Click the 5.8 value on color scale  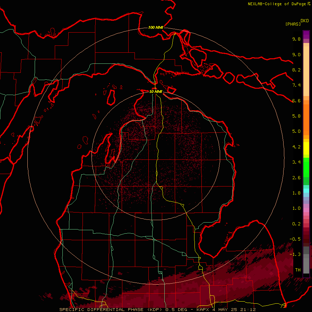(296, 116)
